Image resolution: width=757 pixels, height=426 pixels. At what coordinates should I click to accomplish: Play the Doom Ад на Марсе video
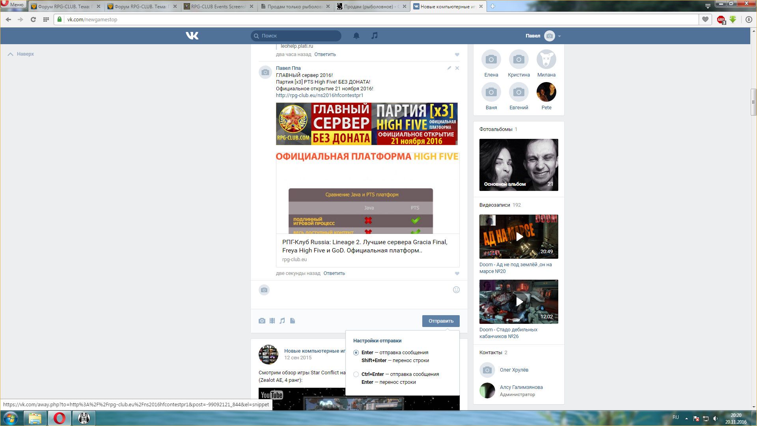(x=519, y=237)
